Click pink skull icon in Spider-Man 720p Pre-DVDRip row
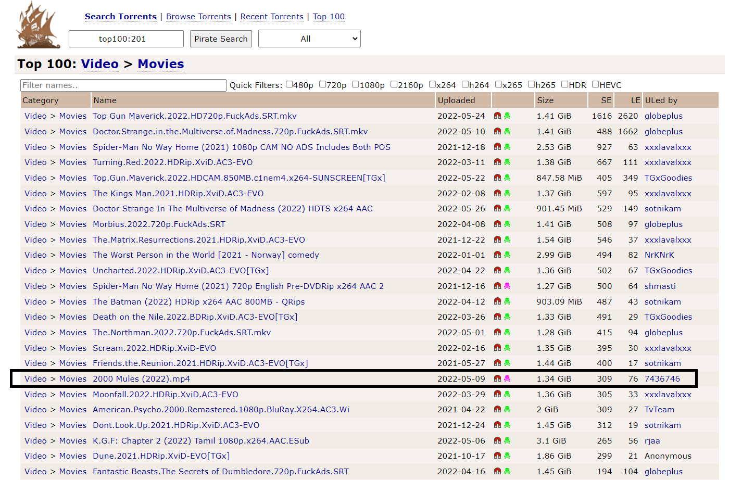The width and height of the screenshot is (742, 480). pos(507,286)
